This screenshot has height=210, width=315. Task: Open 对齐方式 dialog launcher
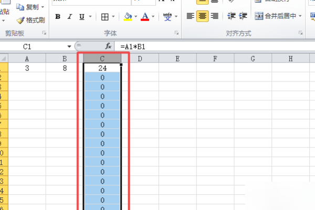coord(300,33)
